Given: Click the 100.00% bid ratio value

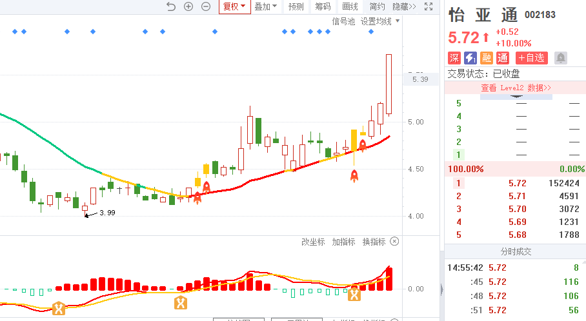Looking at the screenshot, I should coord(466,169).
